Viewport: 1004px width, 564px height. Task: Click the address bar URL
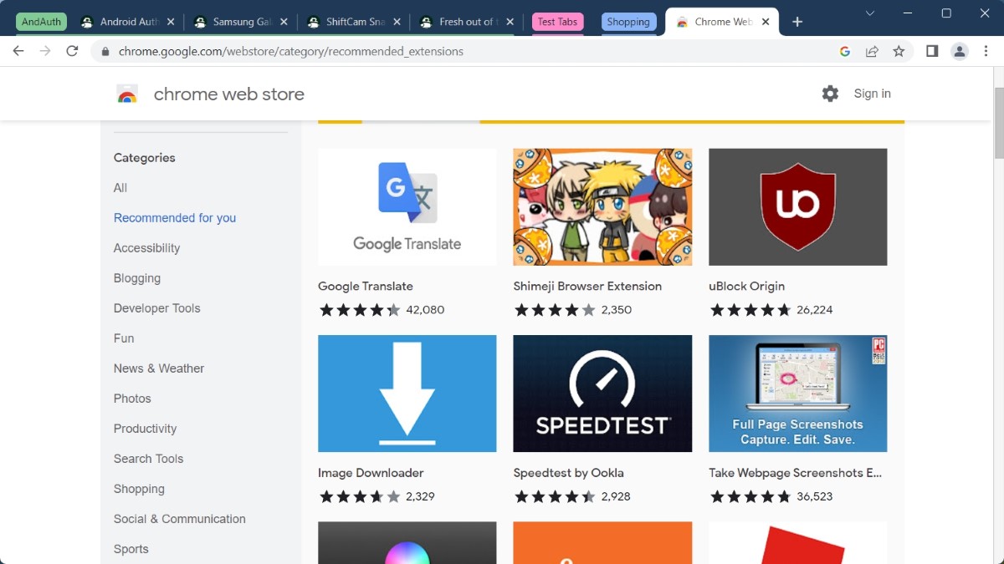[291, 52]
